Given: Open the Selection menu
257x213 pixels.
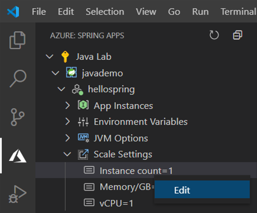Looking at the screenshot, I should (x=105, y=12).
